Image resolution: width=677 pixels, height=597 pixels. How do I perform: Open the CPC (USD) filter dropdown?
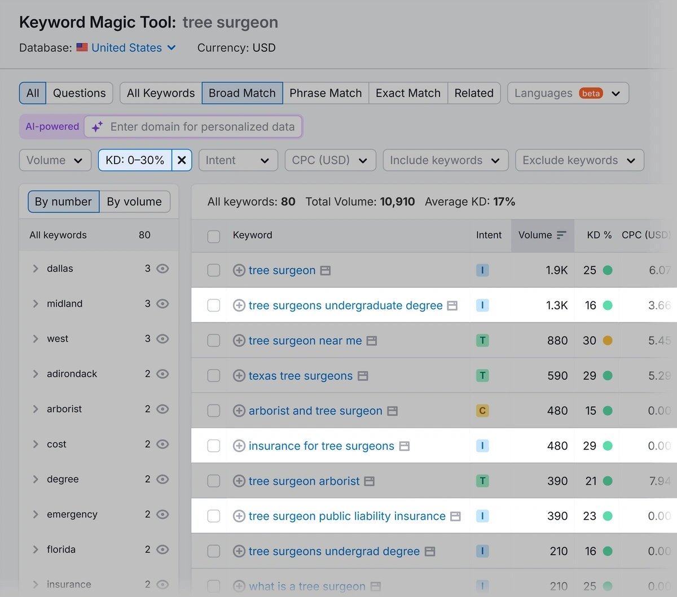pos(331,160)
